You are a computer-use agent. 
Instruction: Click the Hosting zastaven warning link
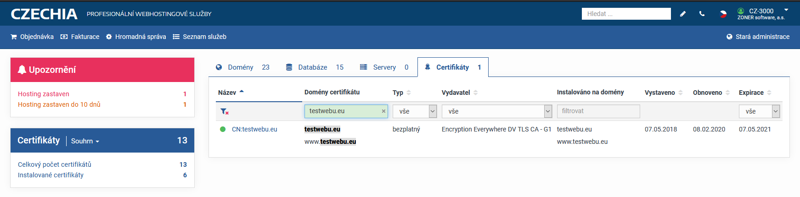click(x=44, y=94)
